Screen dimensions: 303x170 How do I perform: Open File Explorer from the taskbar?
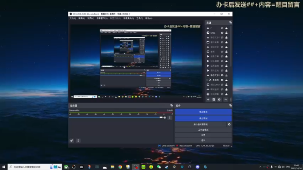click(112, 167)
